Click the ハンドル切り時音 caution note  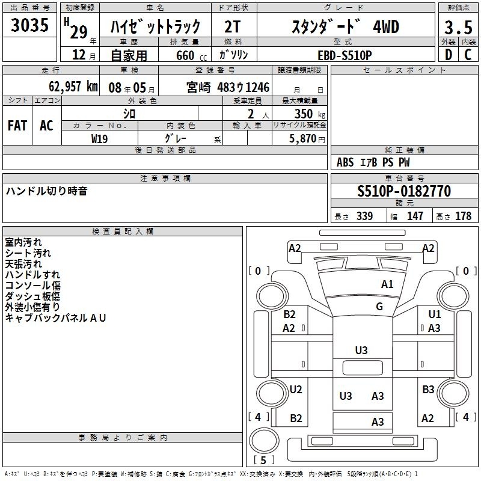click(x=47, y=191)
